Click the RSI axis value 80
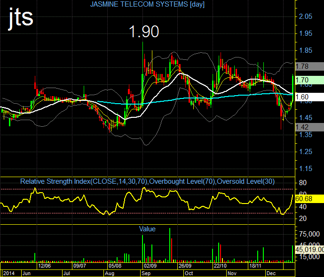This screenshot has width=324, height=277. pyautogui.click(x=303, y=183)
